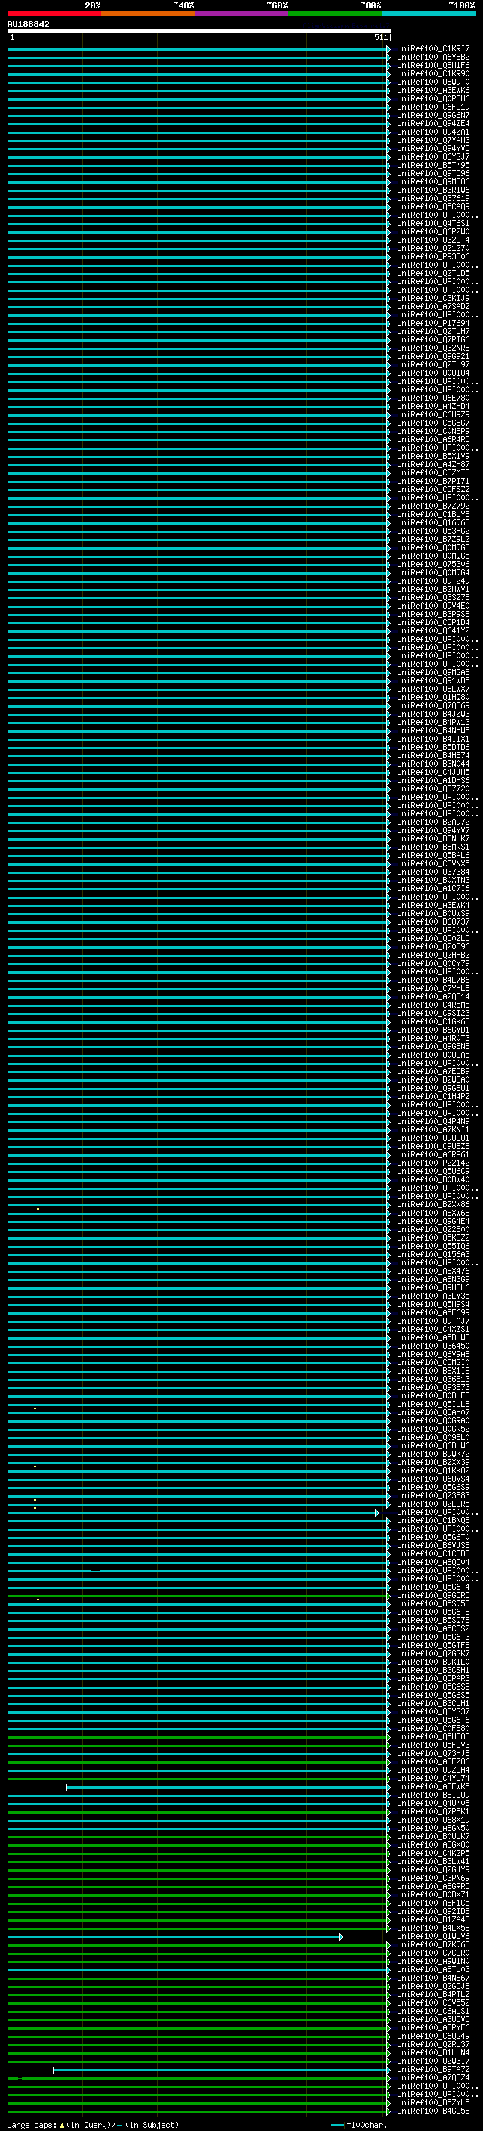Select label UniRef100_B0ULK7

(x=433, y=1836)
